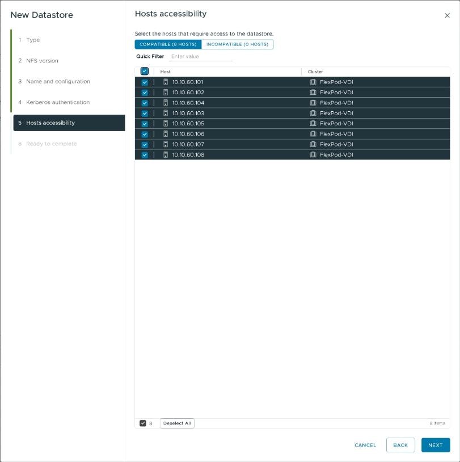
Task: Click the Back button
Action: pos(400,445)
